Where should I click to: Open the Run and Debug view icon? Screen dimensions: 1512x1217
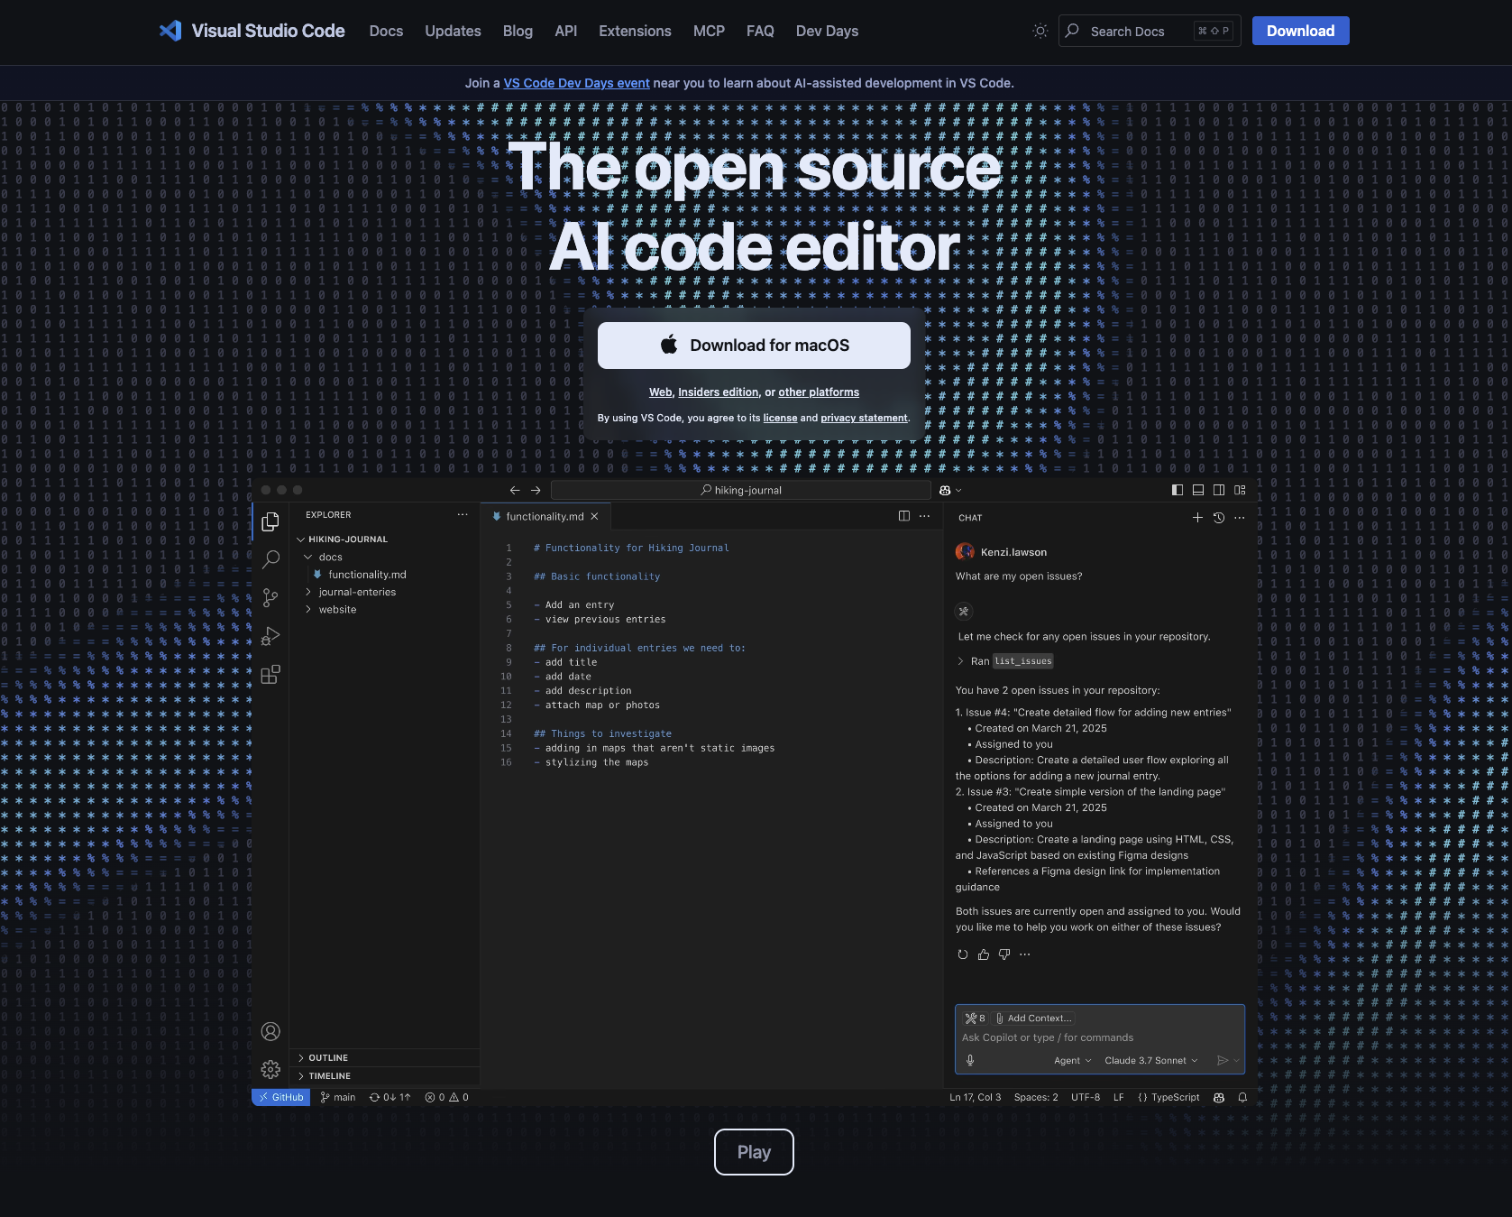click(x=270, y=636)
